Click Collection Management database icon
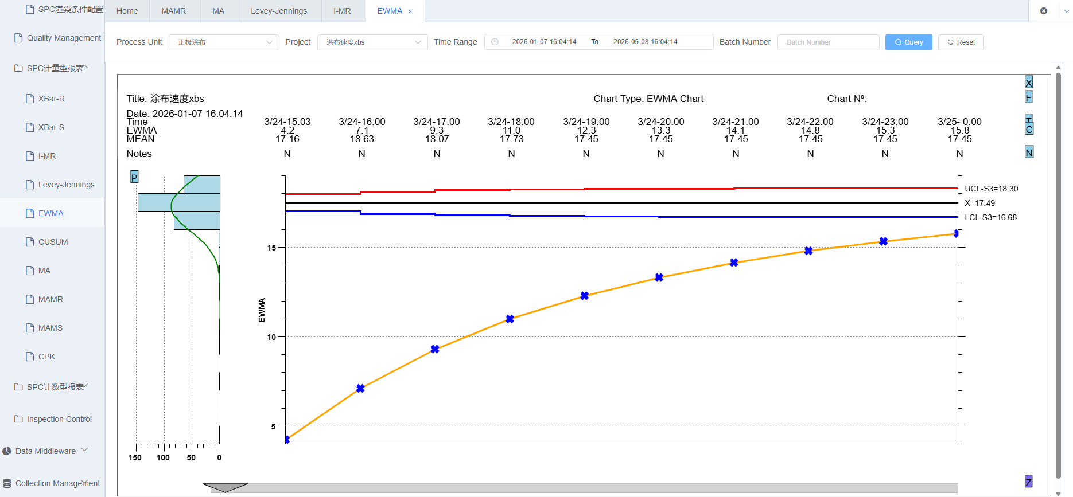Image resolution: width=1073 pixels, height=497 pixels. (x=7, y=483)
